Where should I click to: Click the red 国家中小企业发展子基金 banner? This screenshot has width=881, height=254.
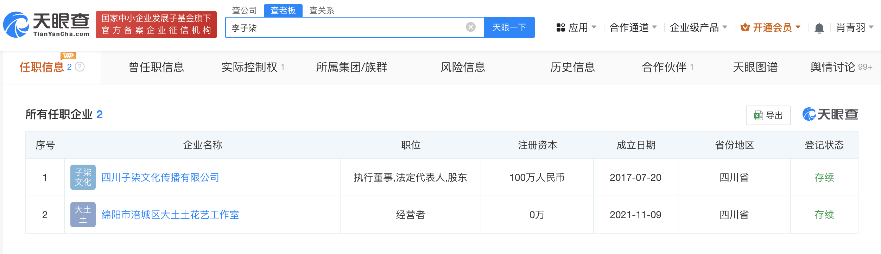point(156,25)
